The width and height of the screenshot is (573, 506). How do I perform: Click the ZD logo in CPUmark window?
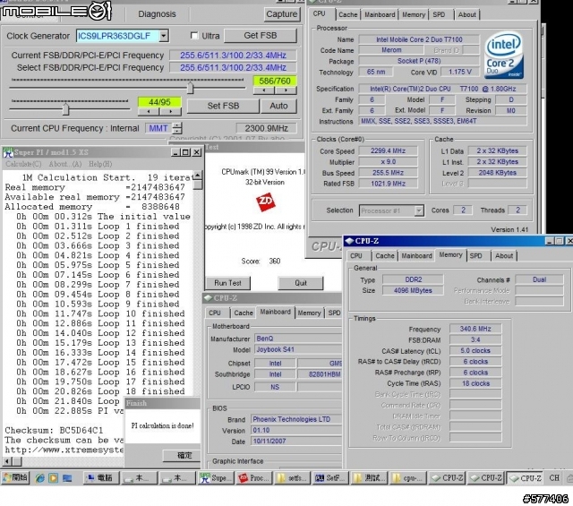[265, 202]
